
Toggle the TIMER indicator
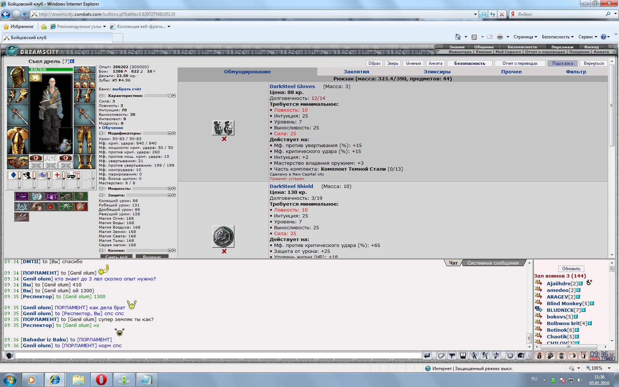(608, 359)
